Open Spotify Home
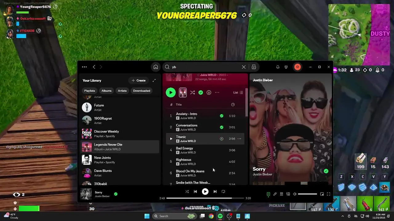This screenshot has height=221, width=394. coord(156,67)
